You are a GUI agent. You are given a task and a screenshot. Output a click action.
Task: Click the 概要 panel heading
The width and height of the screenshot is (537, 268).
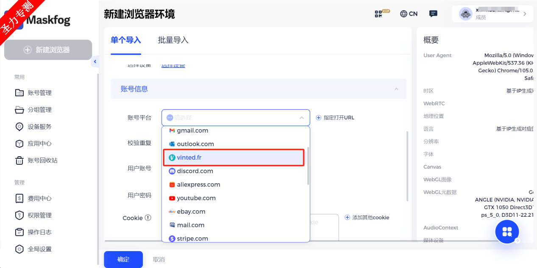[x=431, y=40]
